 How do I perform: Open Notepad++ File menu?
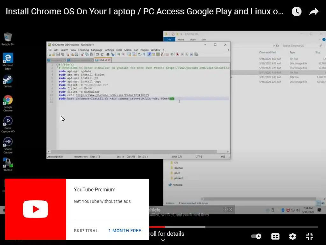click(49, 50)
